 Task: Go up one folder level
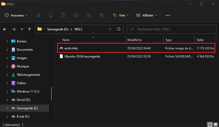click(29, 29)
